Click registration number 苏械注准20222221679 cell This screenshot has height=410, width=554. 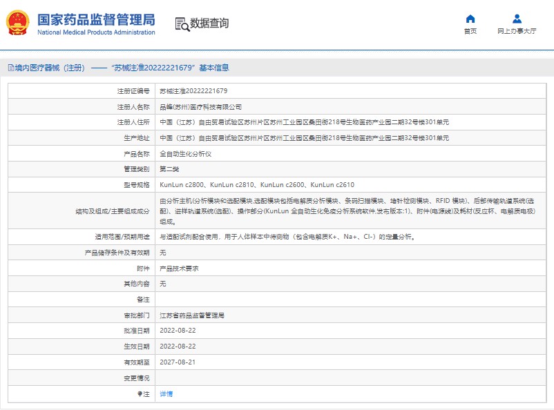pos(193,90)
